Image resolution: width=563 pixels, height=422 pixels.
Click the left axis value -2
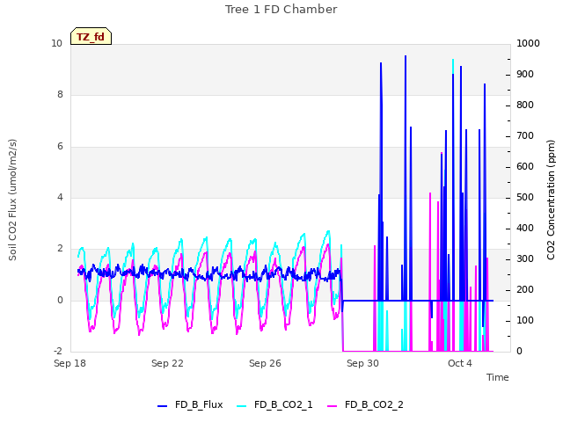point(58,351)
